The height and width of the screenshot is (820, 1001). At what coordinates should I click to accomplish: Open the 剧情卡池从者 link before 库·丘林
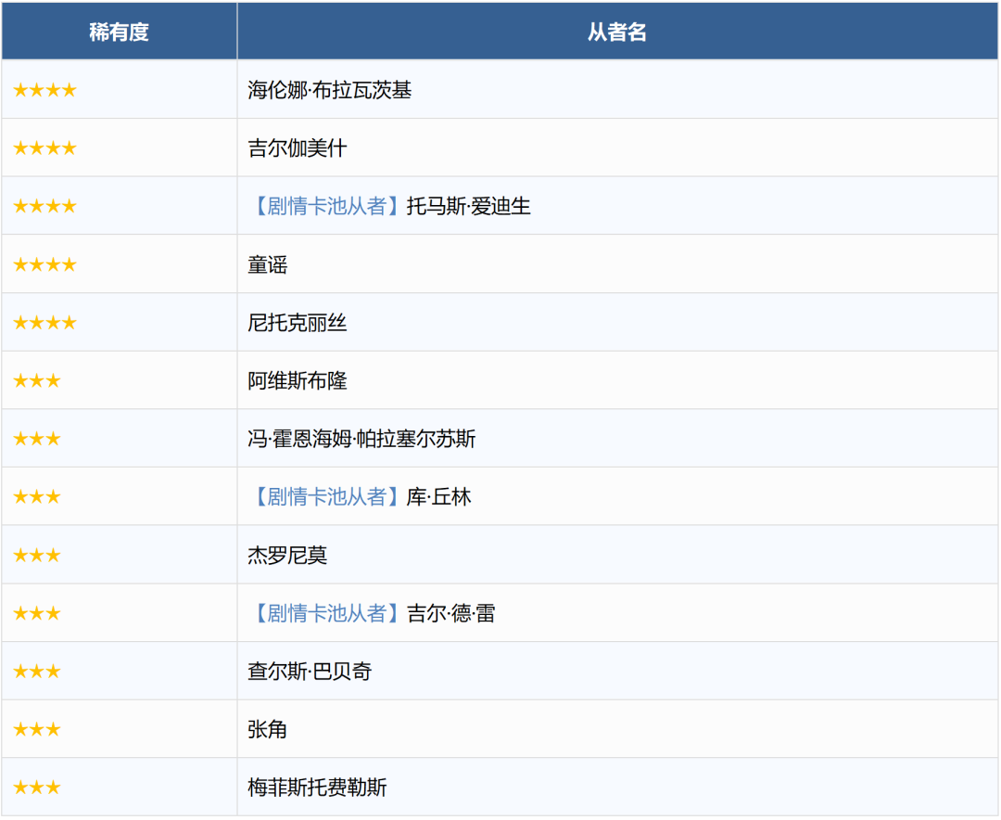(326, 497)
